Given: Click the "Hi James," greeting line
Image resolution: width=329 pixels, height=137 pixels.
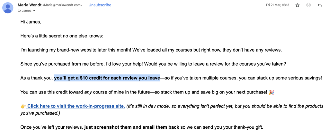Looking at the screenshot, I should pyautogui.click(x=31, y=22).
